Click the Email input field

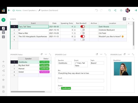(81, 81)
